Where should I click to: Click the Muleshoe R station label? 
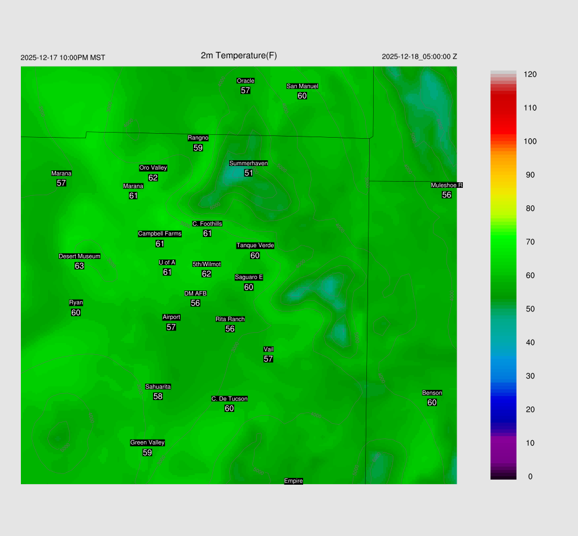pyautogui.click(x=446, y=185)
